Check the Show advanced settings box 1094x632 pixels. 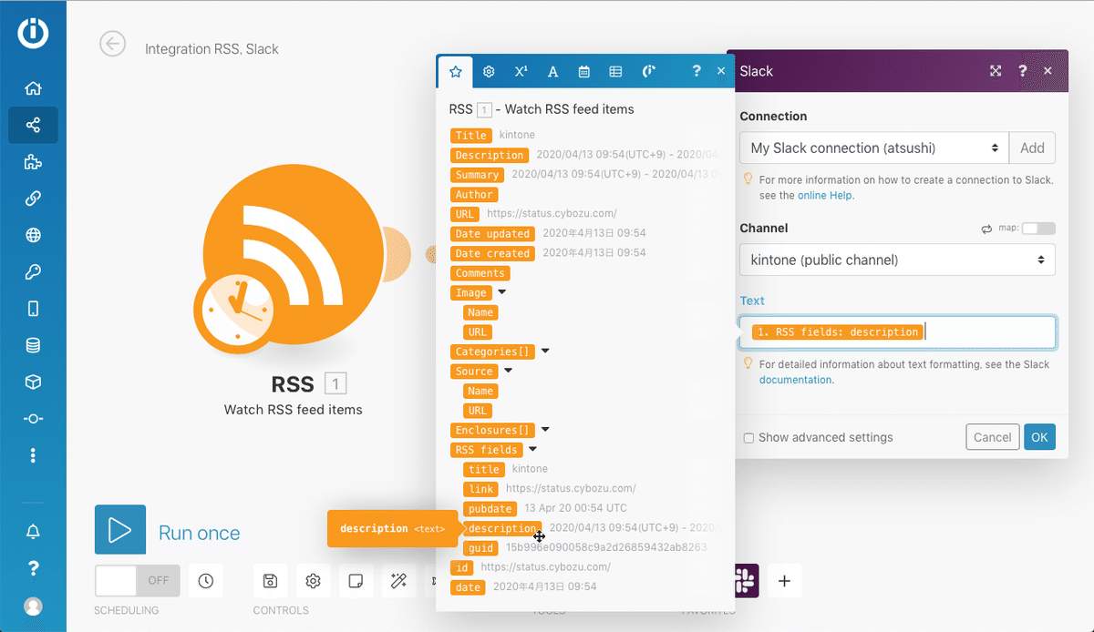(748, 437)
